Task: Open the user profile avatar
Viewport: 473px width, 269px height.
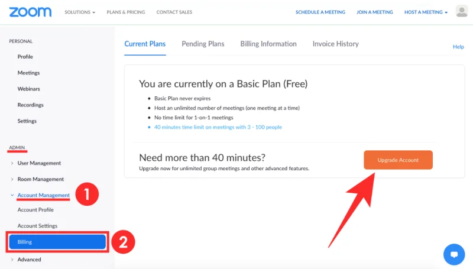Action: (462, 12)
